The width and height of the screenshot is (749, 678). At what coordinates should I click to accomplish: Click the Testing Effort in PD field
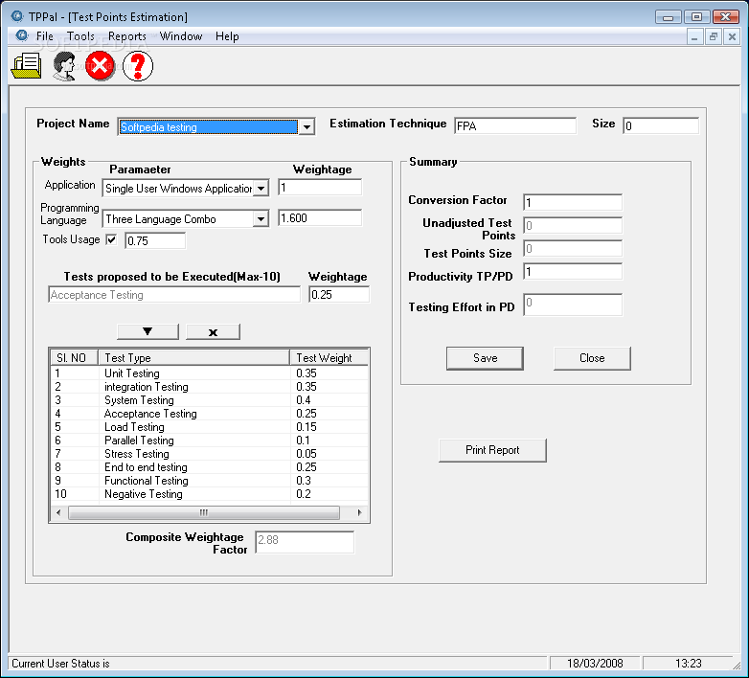point(573,305)
